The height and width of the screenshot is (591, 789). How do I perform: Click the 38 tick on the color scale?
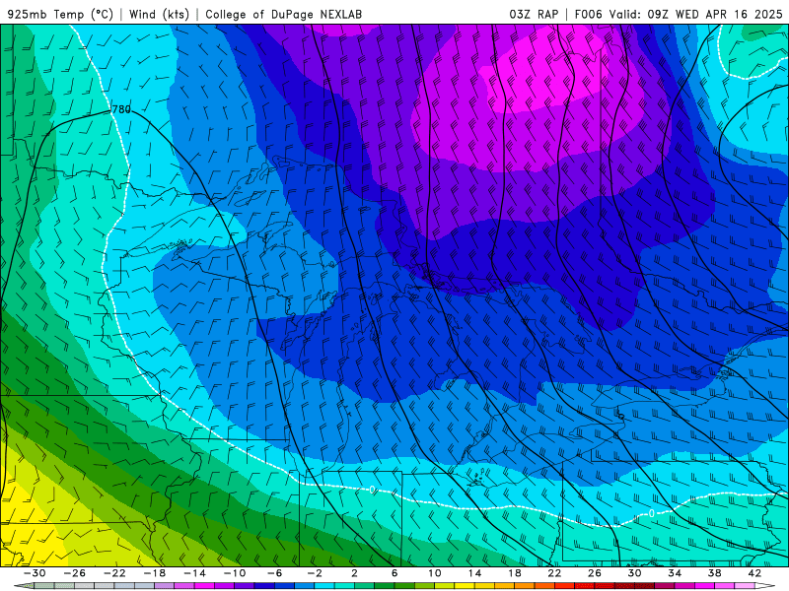[x=714, y=573]
